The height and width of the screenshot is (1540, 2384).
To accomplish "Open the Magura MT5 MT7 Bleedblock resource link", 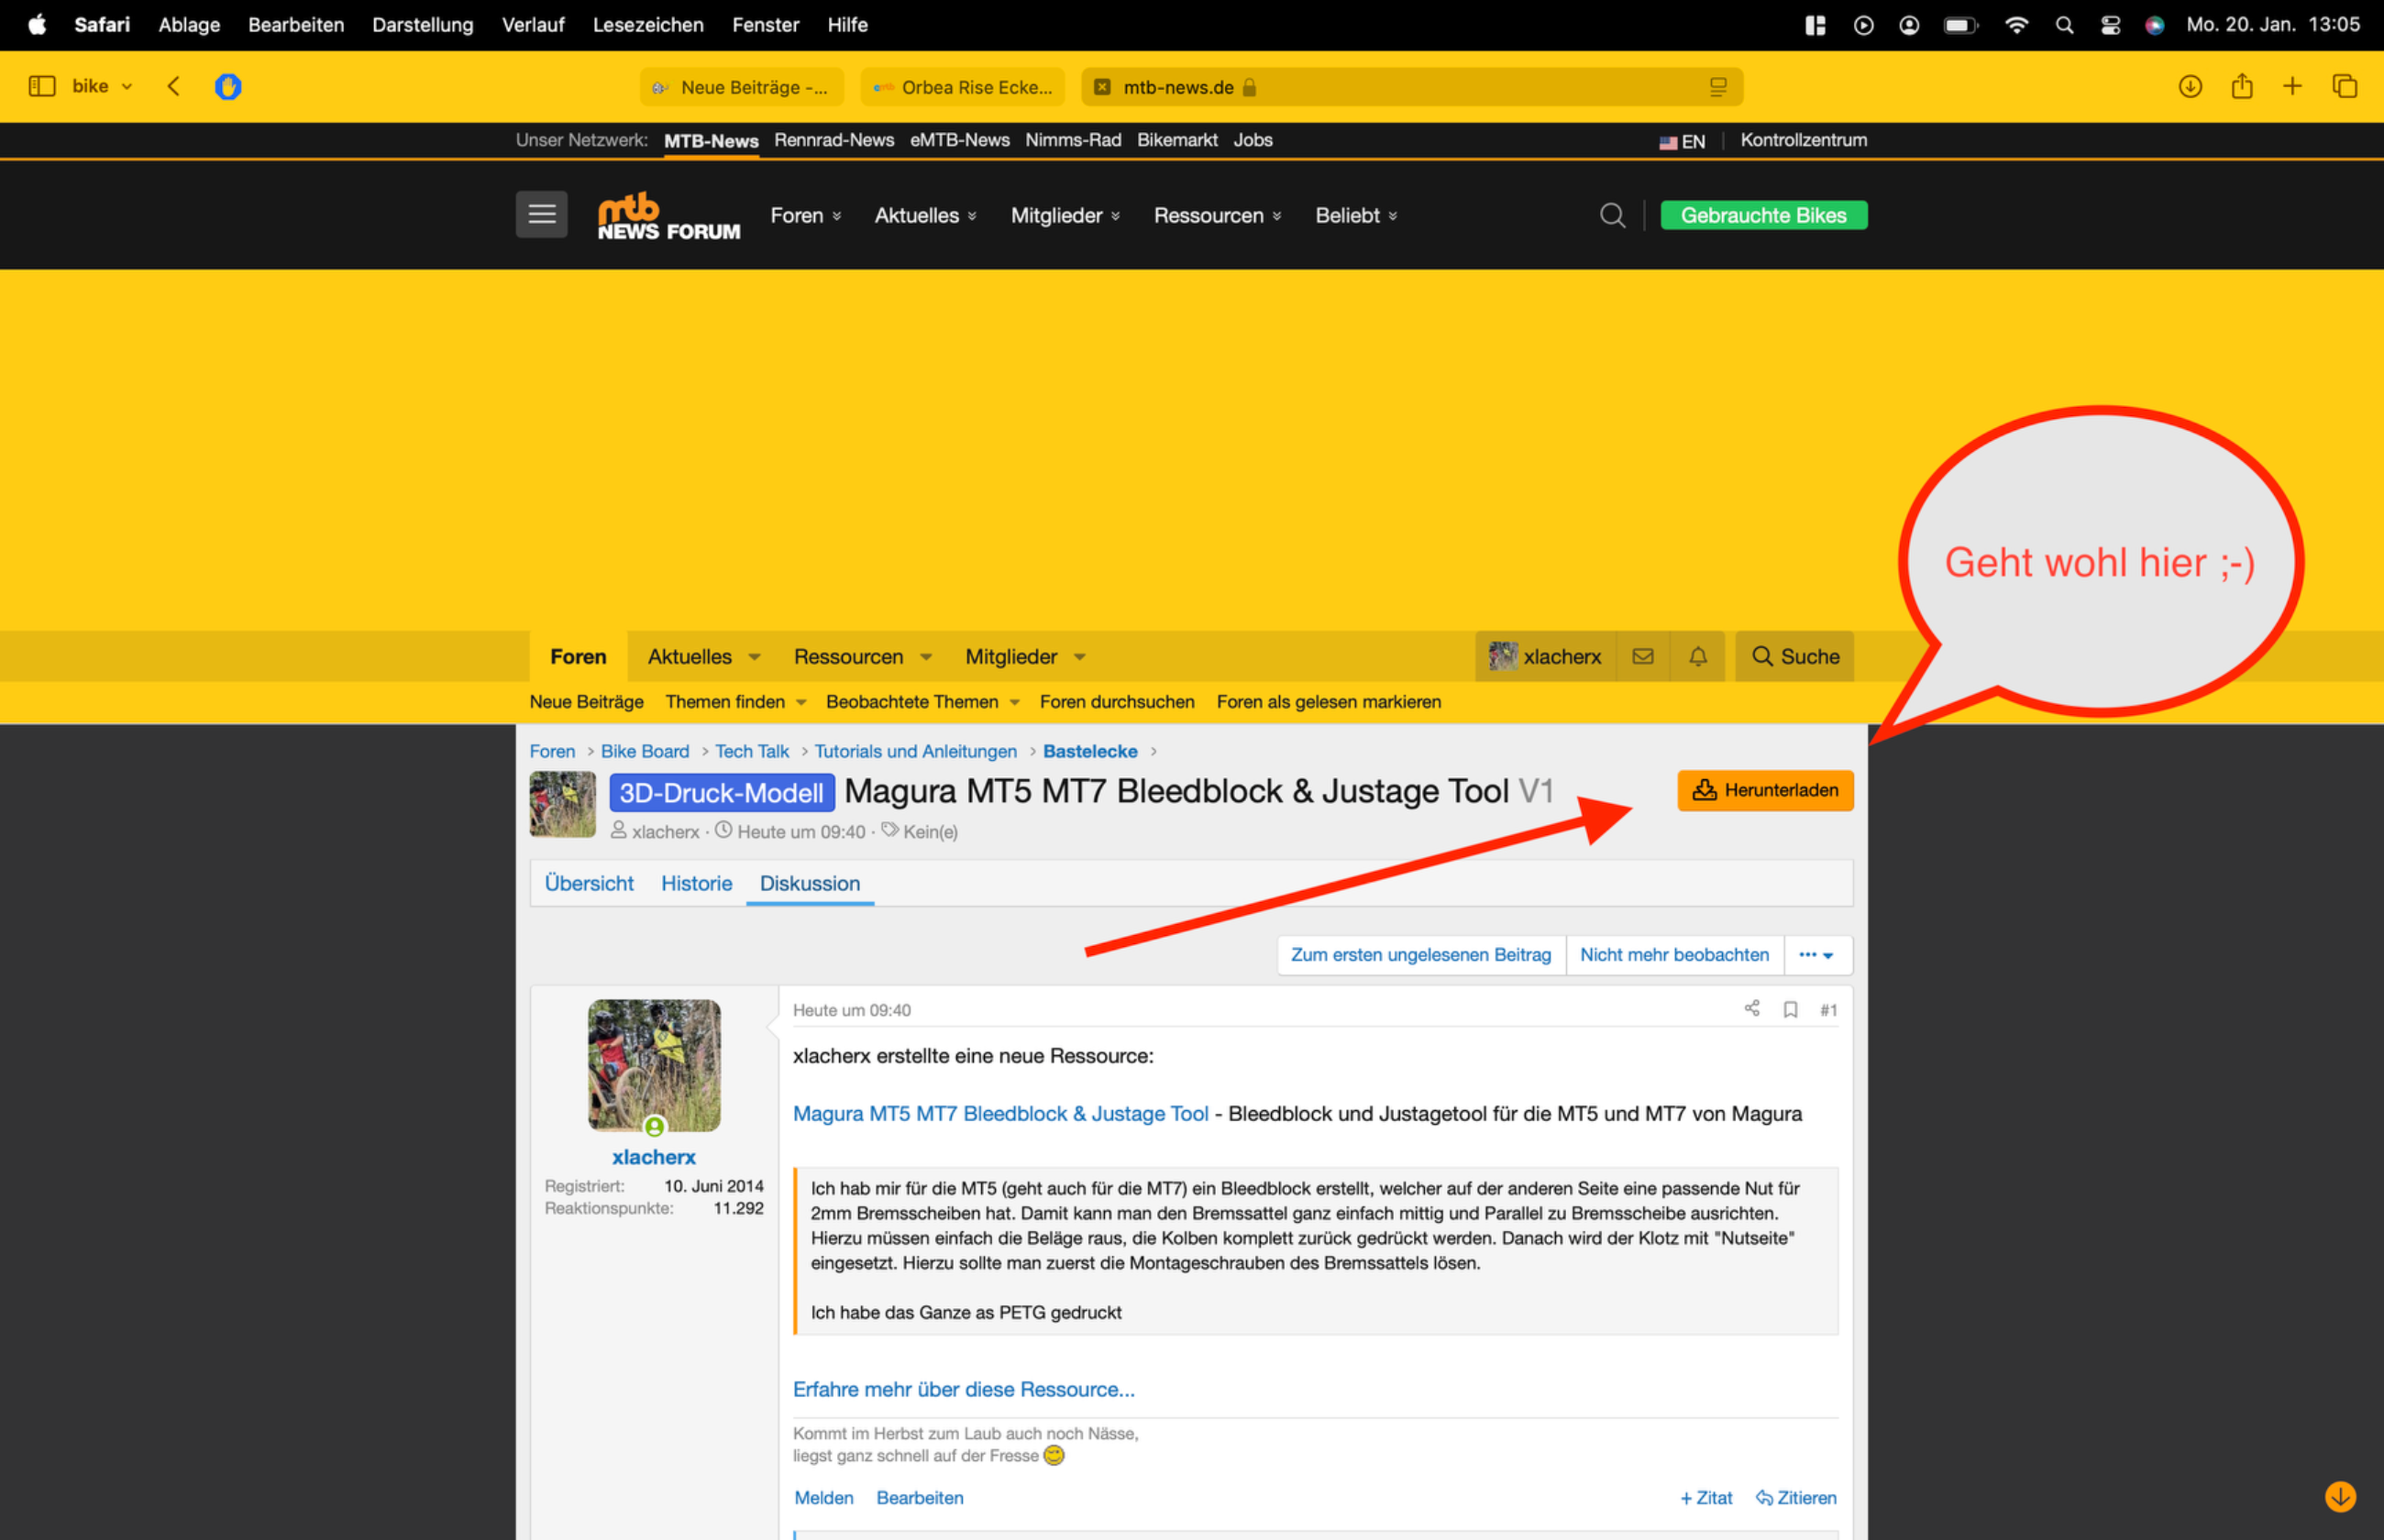I will 1001,1113.
